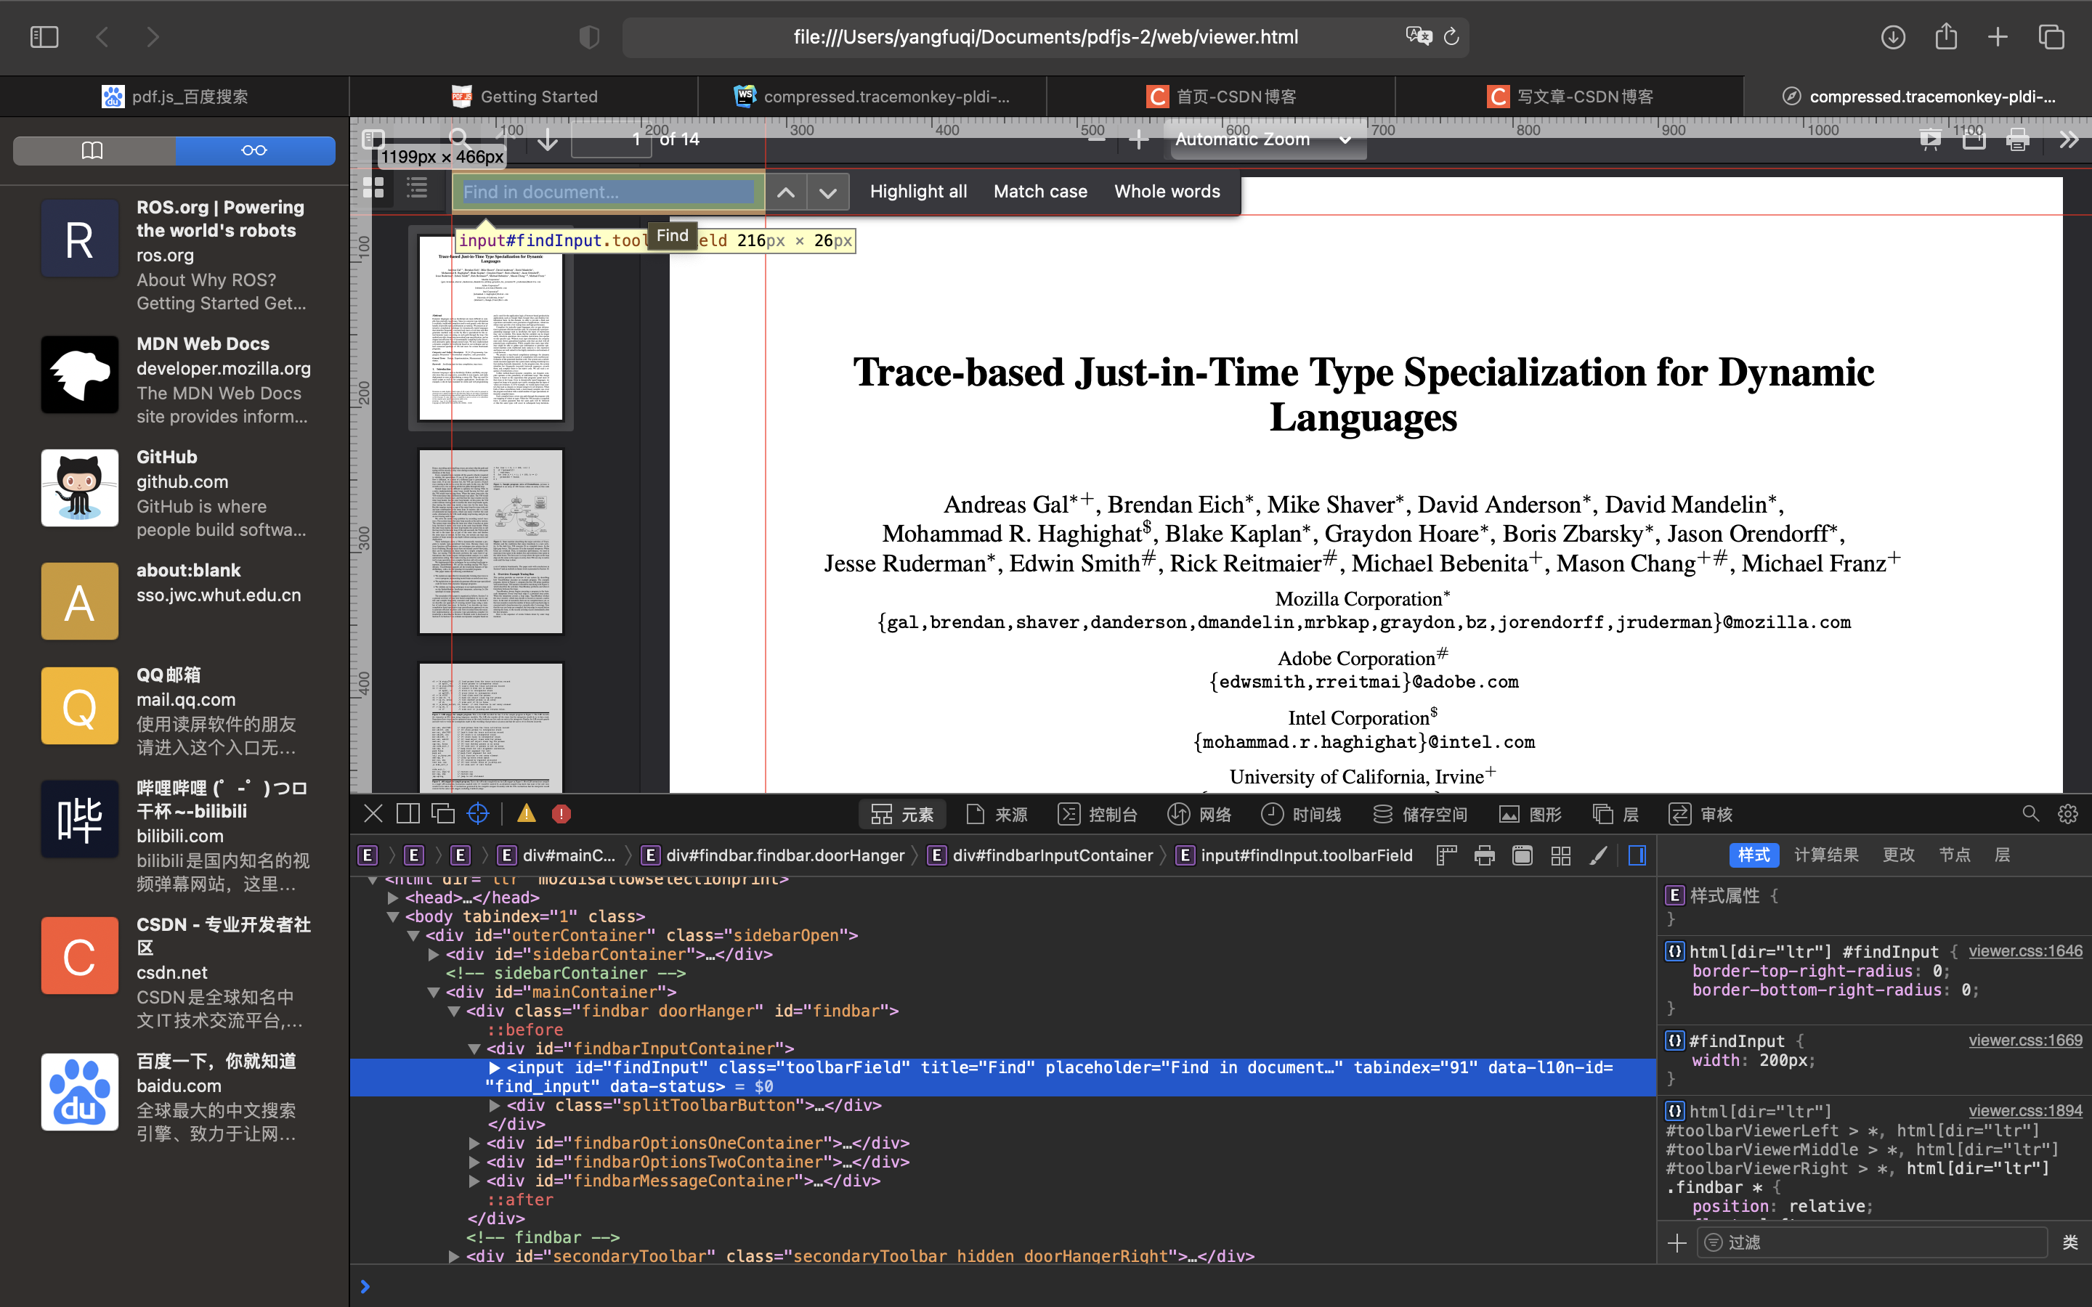
Task: Open the Automatic Zoom dropdown
Action: [1262, 139]
